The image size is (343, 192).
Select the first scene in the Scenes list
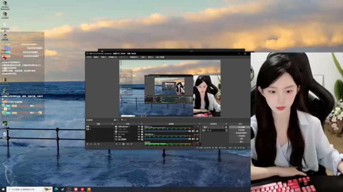coord(99,126)
